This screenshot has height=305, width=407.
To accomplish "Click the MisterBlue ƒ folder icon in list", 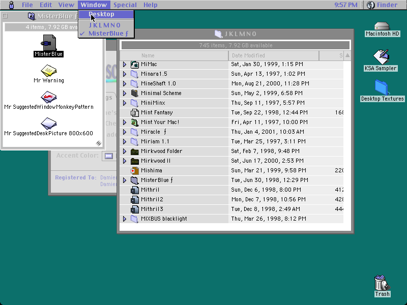I will pos(134,180).
